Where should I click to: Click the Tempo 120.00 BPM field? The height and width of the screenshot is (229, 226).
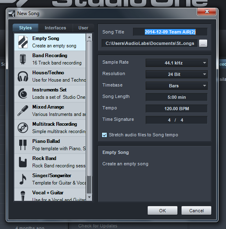pos(177,109)
